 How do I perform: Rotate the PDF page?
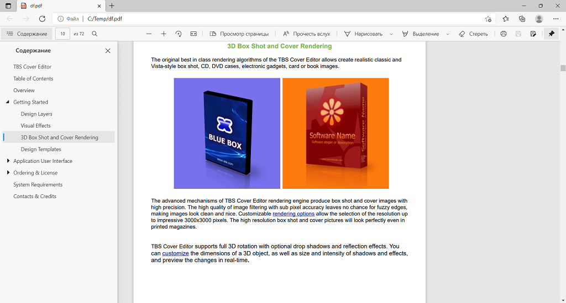[179, 34]
